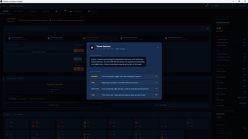
Task: Click the Watch Live button
Action: [54, 105]
